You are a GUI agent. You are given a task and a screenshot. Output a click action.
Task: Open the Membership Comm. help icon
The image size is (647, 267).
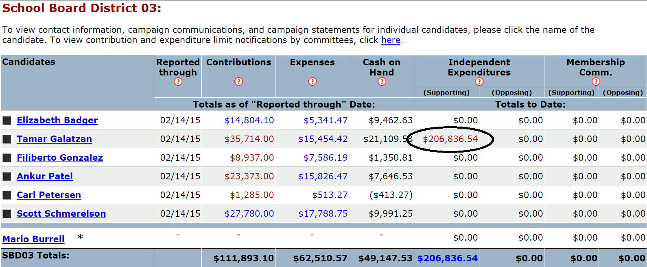tap(596, 82)
